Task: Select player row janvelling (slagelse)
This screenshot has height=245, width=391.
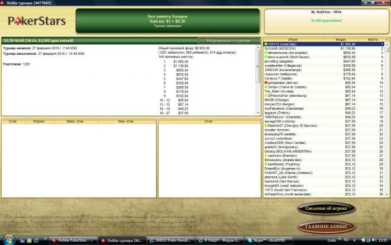Action: point(324,61)
